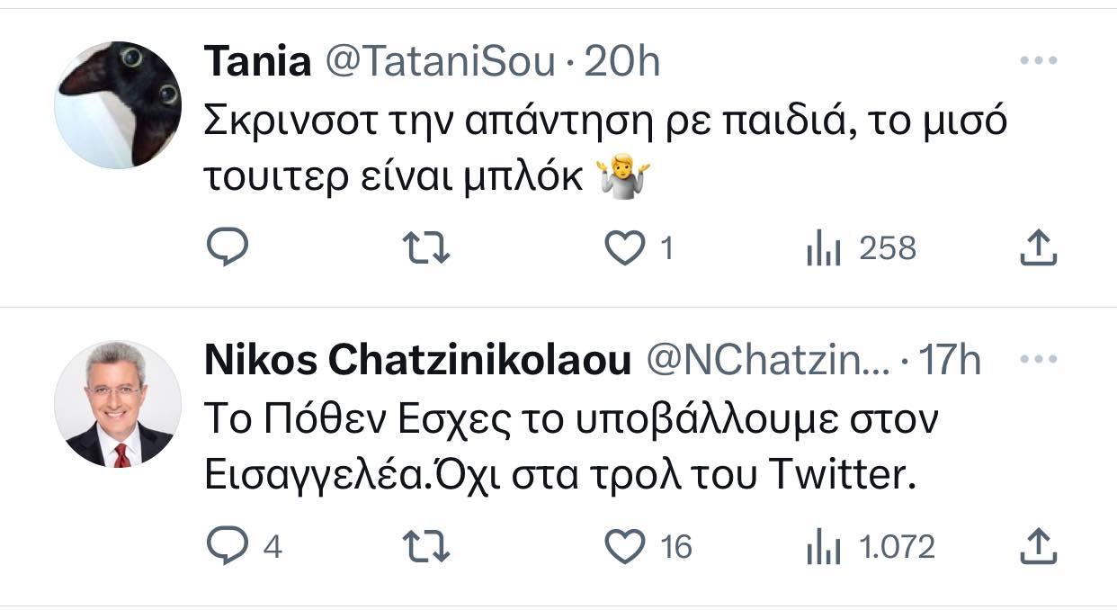Open the 20h timestamp of Tania's tweet
Viewport: 1117px width, 610px height.
coord(622,62)
